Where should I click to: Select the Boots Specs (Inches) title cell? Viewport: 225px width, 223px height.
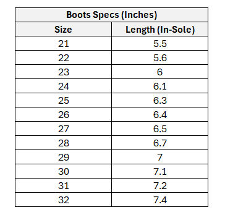click(x=111, y=15)
